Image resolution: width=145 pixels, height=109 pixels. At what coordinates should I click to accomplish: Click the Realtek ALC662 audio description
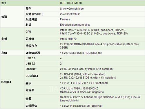(x=100, y=99)
